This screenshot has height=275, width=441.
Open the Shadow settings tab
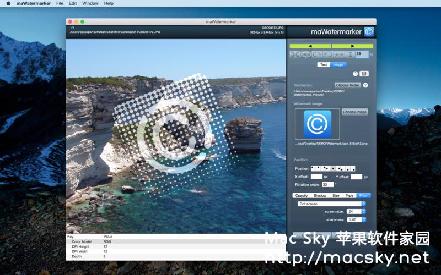pos(320,195)
